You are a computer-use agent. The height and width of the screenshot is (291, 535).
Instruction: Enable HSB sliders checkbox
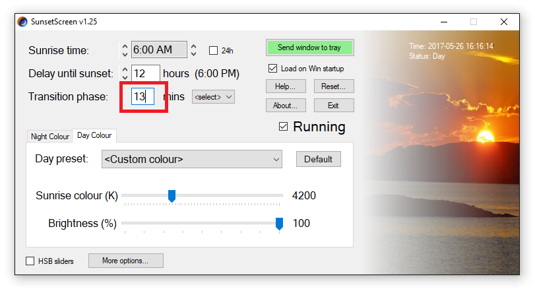click(x=30, y=261)
